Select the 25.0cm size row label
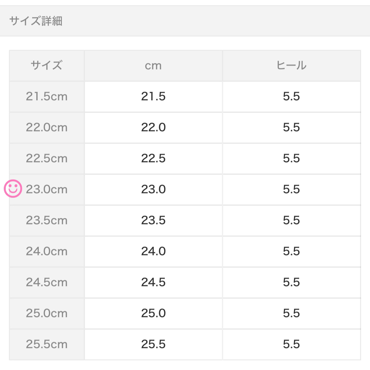This screenshot has height=370, width=370. (x=47, y=313)
